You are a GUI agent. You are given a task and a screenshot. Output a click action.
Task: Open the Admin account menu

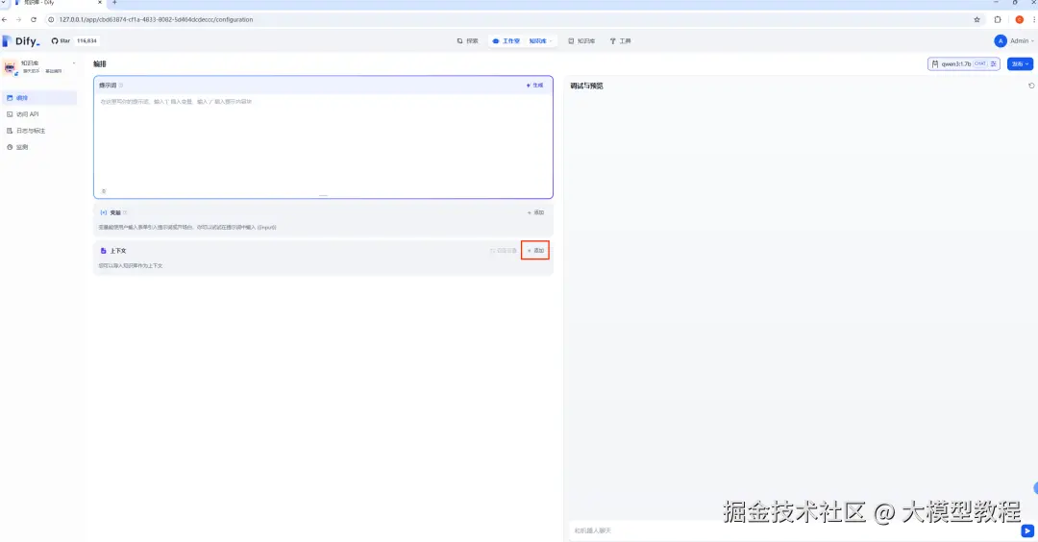[x=1014, y=41]
